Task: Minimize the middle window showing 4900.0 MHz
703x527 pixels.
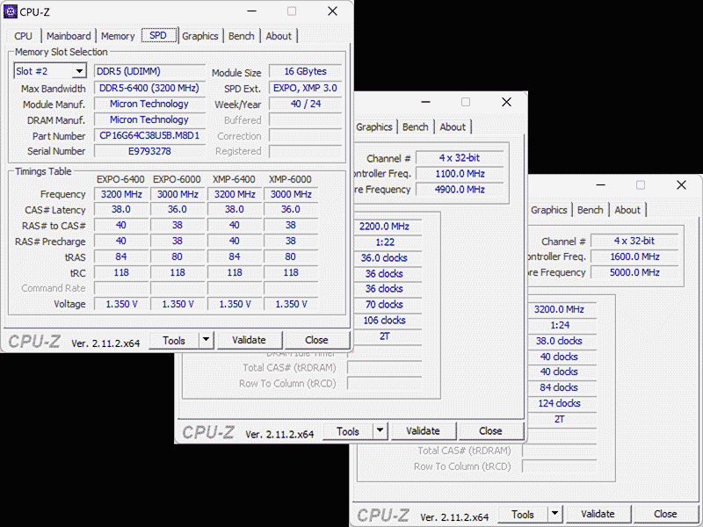Action: [x=426, y=102]
